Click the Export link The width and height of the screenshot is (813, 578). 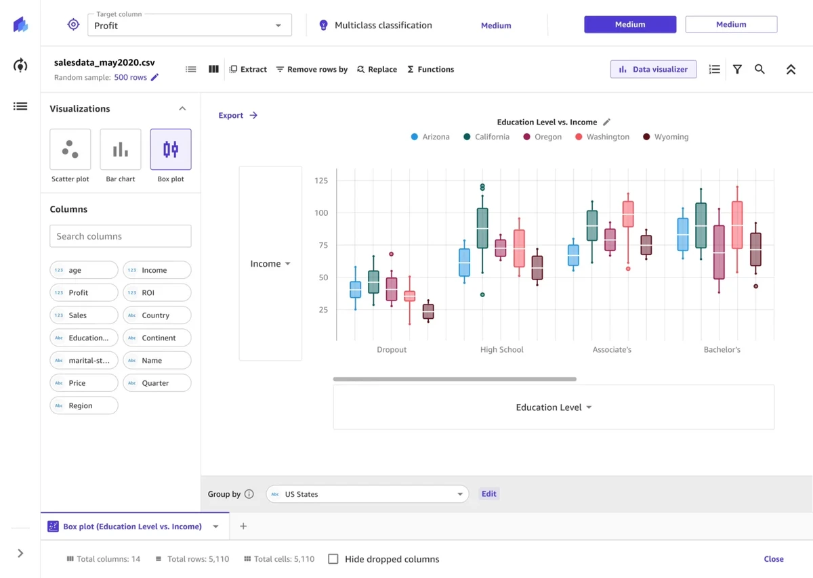click(x=237, y=116)
